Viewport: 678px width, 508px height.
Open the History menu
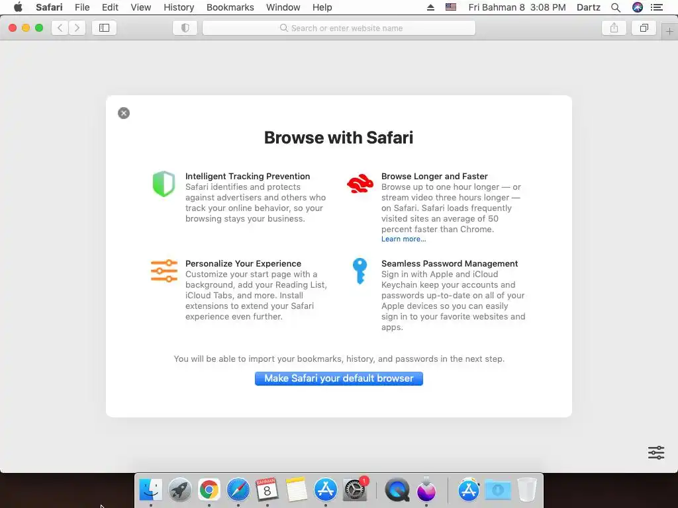[x=179, y=7]
